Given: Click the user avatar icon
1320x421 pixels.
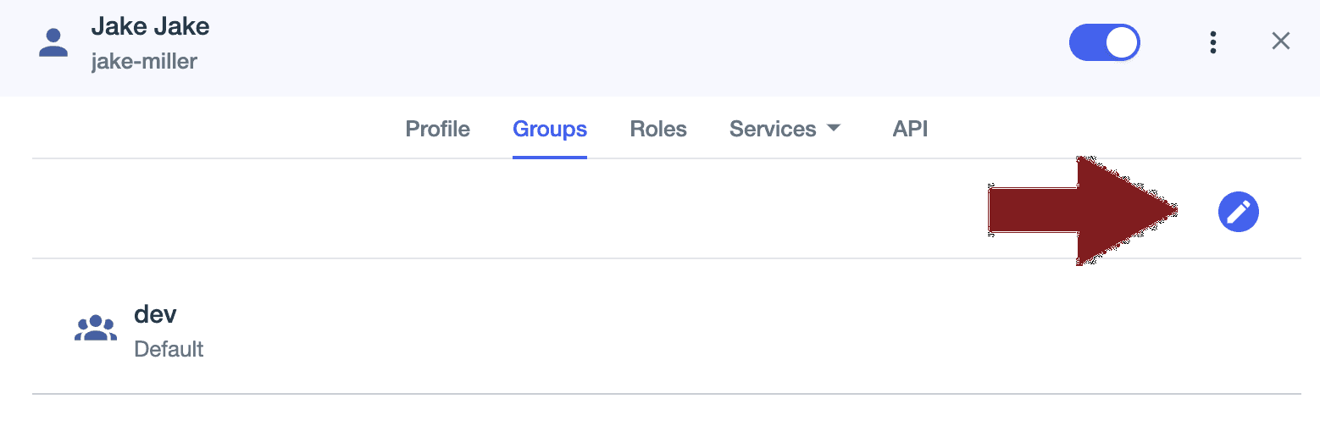Looking at the screenshot, I should tap(53, 43).
